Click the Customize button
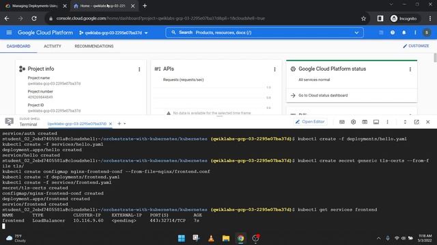437x245 pixels. click(x=416, y=46)
